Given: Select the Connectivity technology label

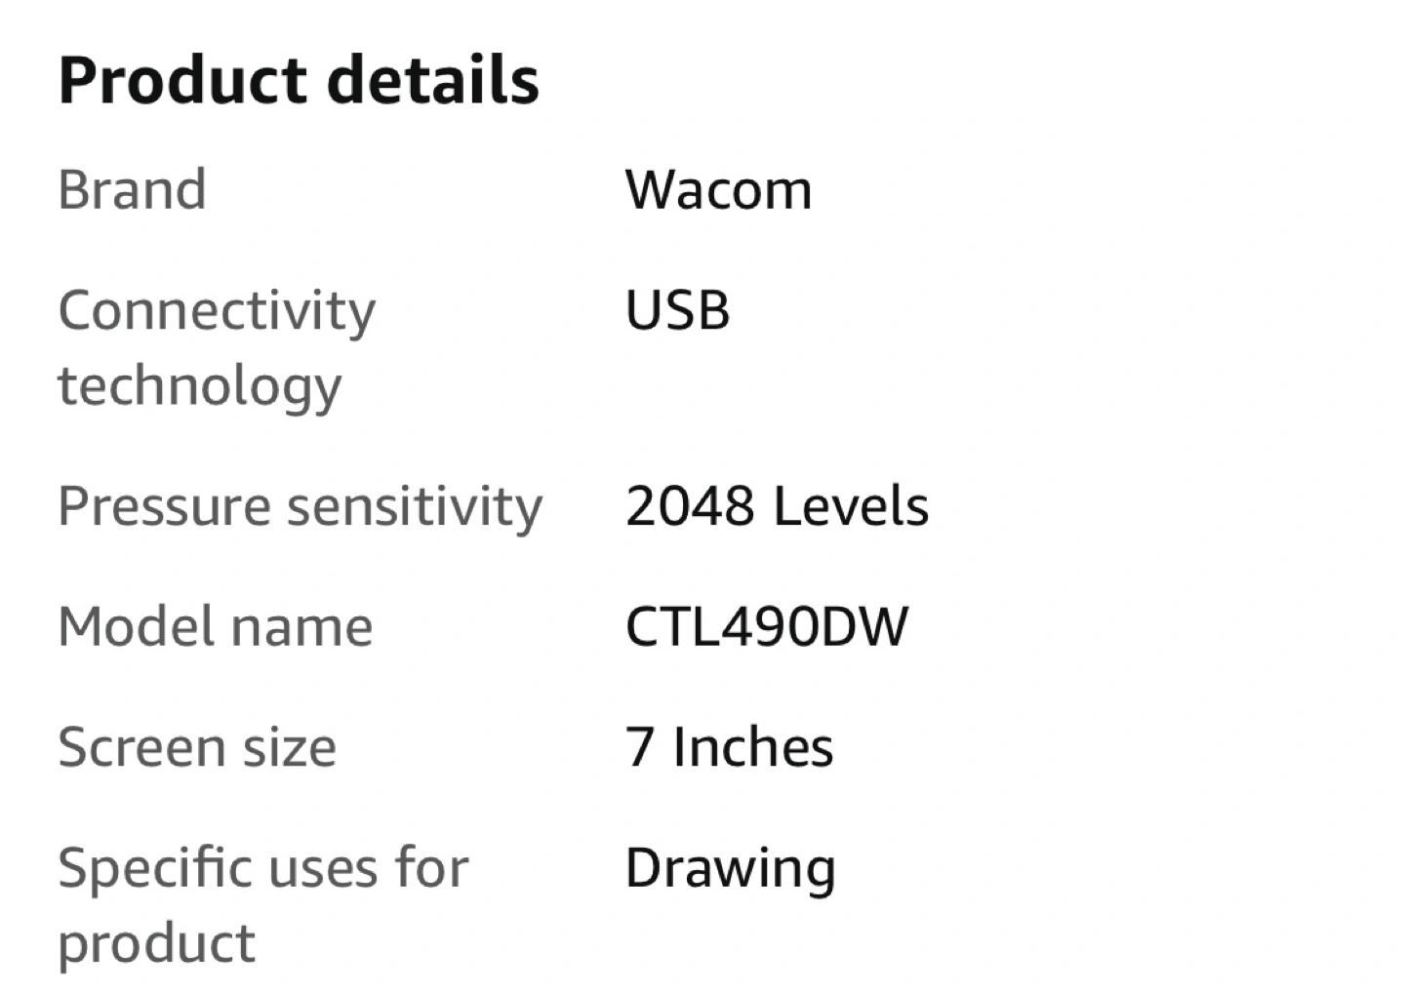Looking at the screenshot, I should pos(217,348).
